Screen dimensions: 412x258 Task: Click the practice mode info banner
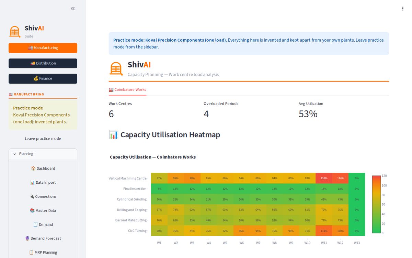pos(249,44)
